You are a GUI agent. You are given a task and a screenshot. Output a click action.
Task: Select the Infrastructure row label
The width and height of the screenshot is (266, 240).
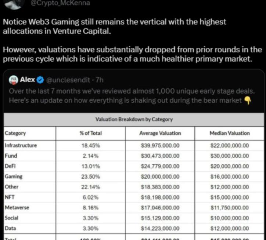(x=21, y=145)
